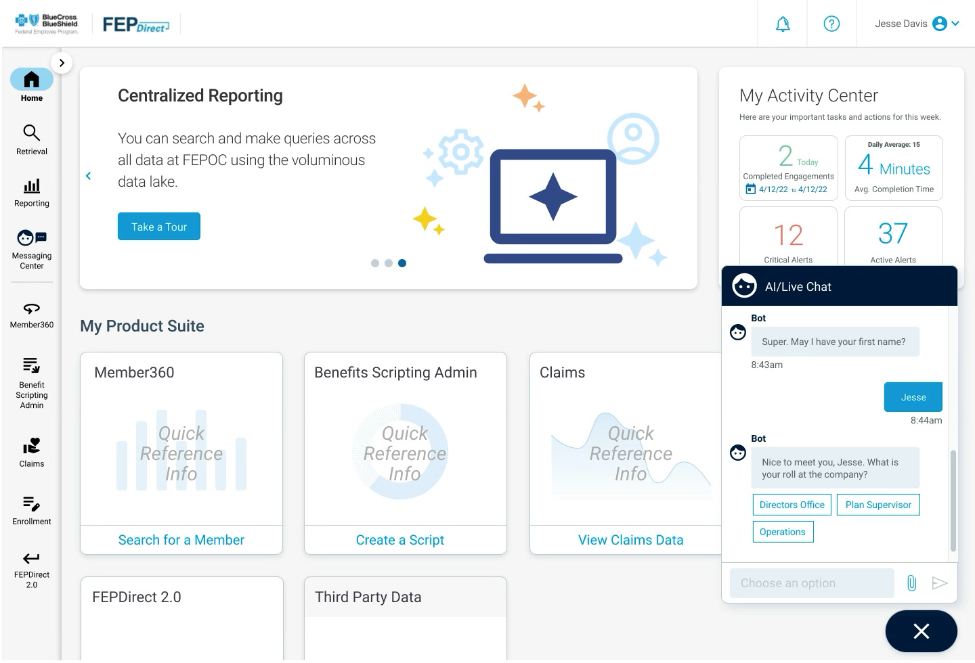Click the Choose an option chat input
This screenshot has width=975, height=663.
(812, 583)
